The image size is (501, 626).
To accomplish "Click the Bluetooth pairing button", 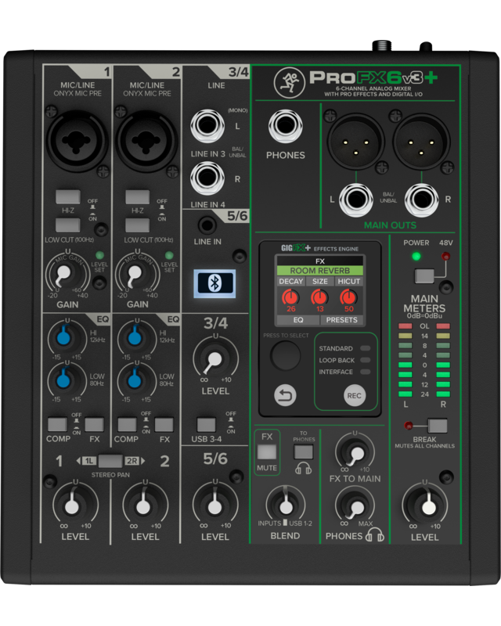I will click(214, 283).
